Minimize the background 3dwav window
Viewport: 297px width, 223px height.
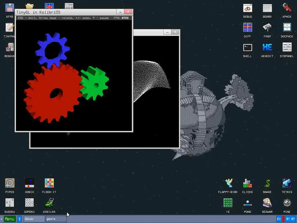click(x=167, y=32)
